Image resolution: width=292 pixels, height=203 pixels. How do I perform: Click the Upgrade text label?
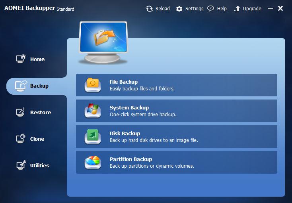pos(252,9)
